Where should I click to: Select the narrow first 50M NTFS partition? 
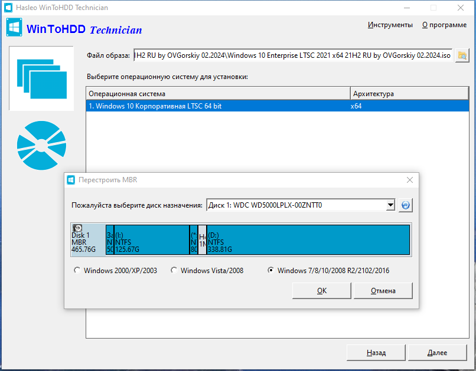[x=110, y=239]
